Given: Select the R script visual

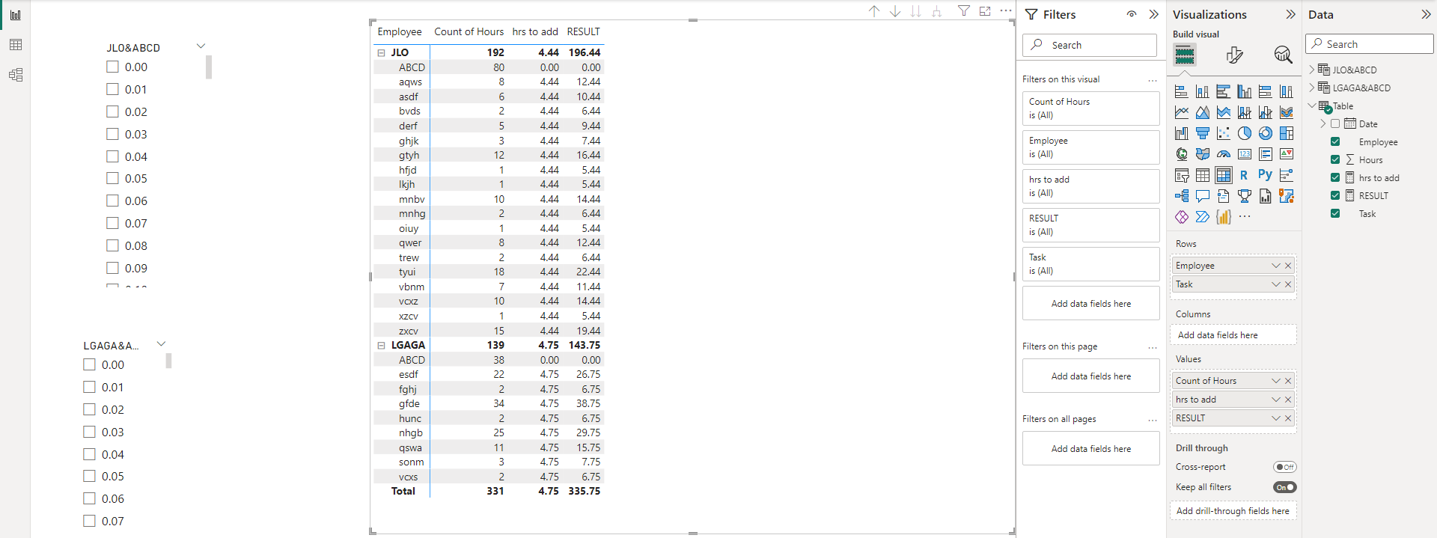Looking at the screenshot, I should (x=1244, y=175).
